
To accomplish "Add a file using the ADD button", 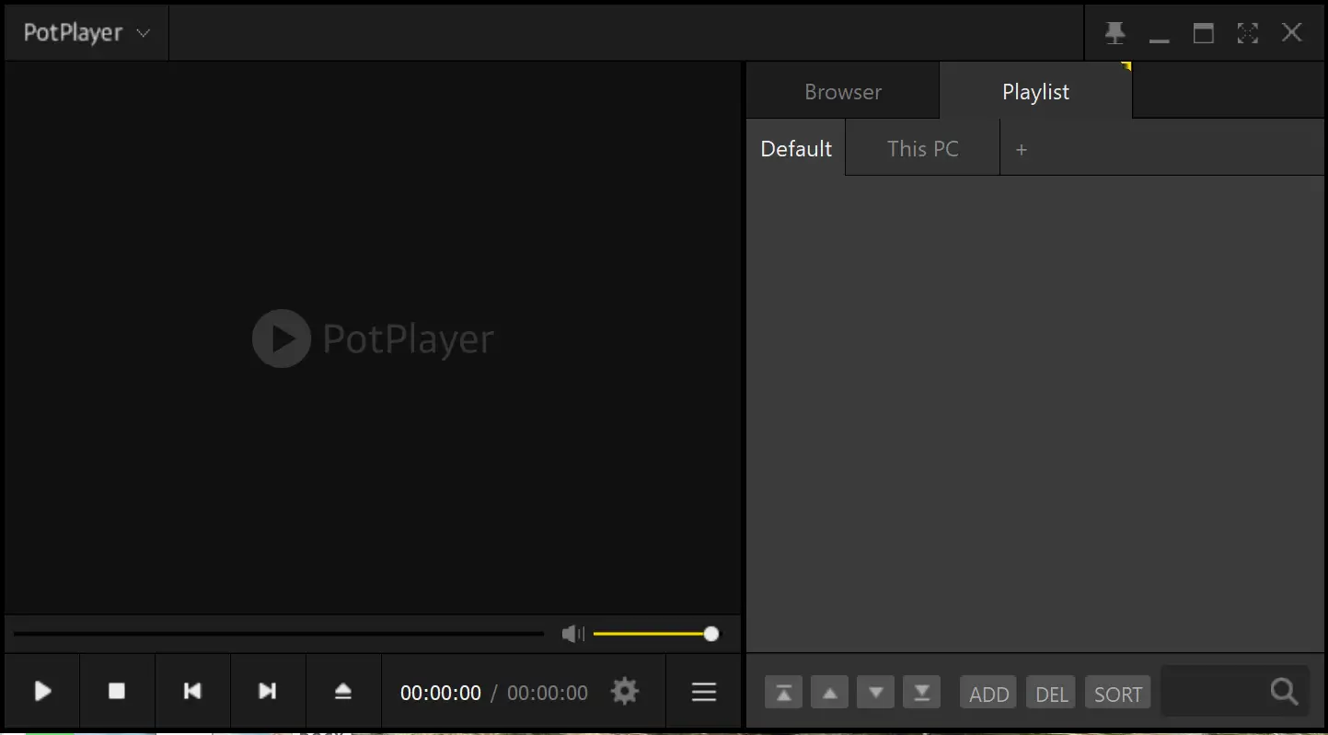I will [987, 693].
